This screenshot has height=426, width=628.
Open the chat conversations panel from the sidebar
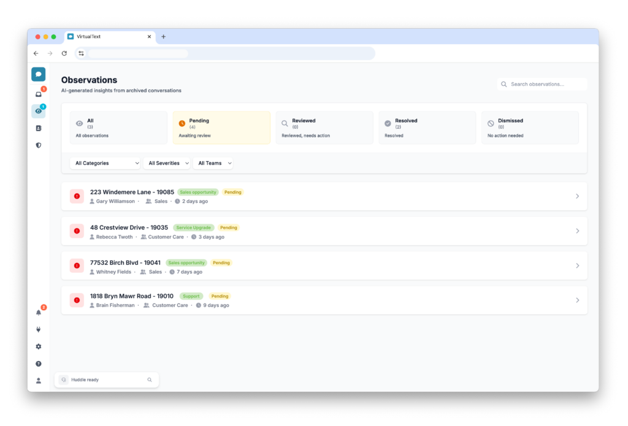click(x=38, y=74)
